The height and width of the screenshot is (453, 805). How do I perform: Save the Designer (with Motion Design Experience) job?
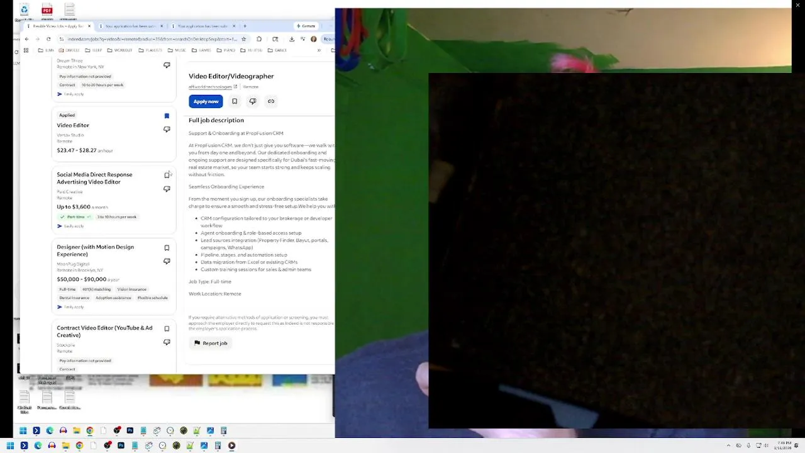pos(167,248)
